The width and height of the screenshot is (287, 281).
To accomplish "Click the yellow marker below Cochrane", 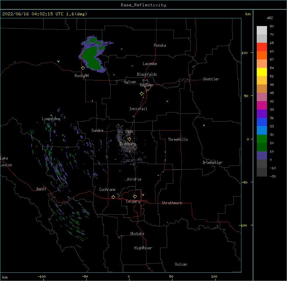I will 113,197.
